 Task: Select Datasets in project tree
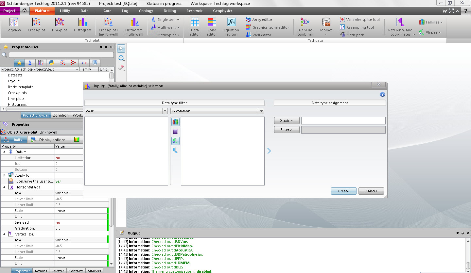point(15,75)
